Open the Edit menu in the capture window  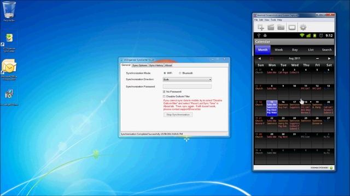[x=261, y=20]
